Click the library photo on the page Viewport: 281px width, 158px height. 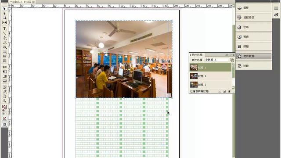[x=124, y=59]
